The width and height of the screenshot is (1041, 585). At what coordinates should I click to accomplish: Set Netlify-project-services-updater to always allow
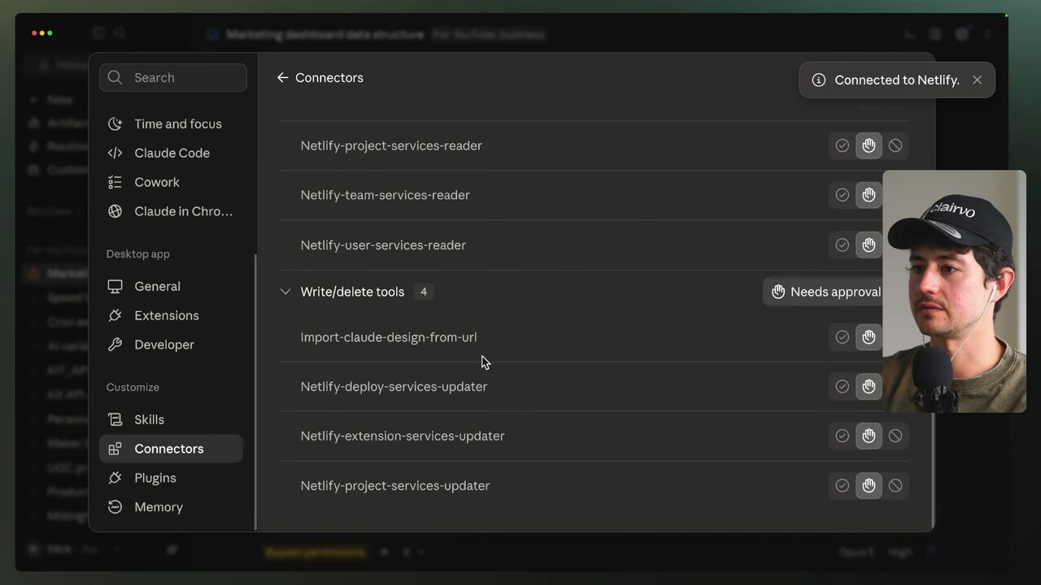[843, 486]
